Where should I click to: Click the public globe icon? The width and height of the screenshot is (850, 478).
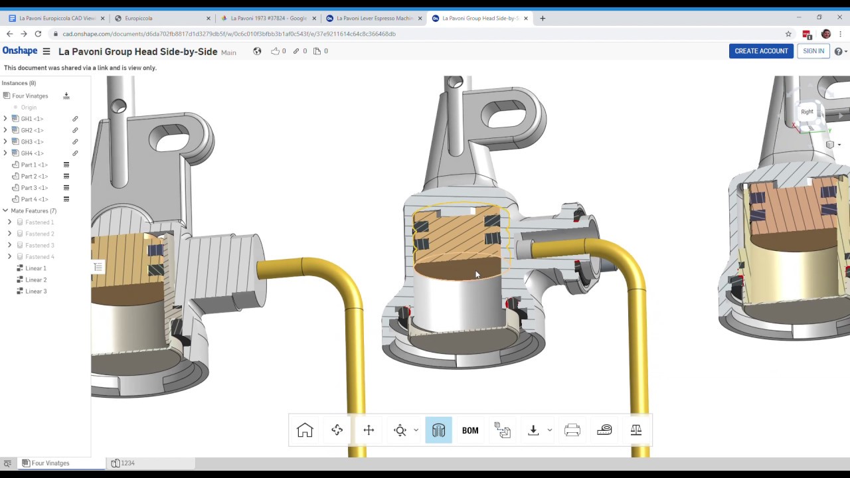[257, 51]
